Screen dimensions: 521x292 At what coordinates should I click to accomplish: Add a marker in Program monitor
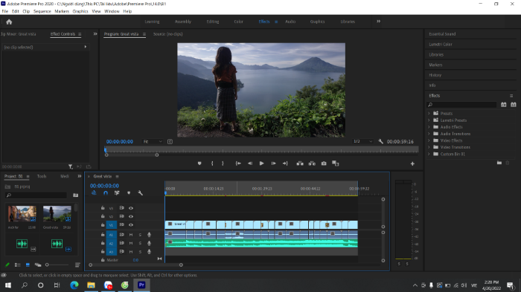point(199,163)
